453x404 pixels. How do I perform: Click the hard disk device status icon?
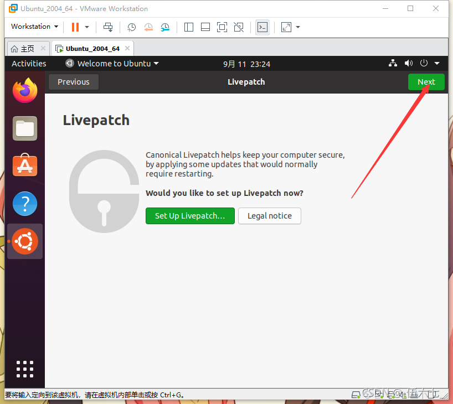356,394
